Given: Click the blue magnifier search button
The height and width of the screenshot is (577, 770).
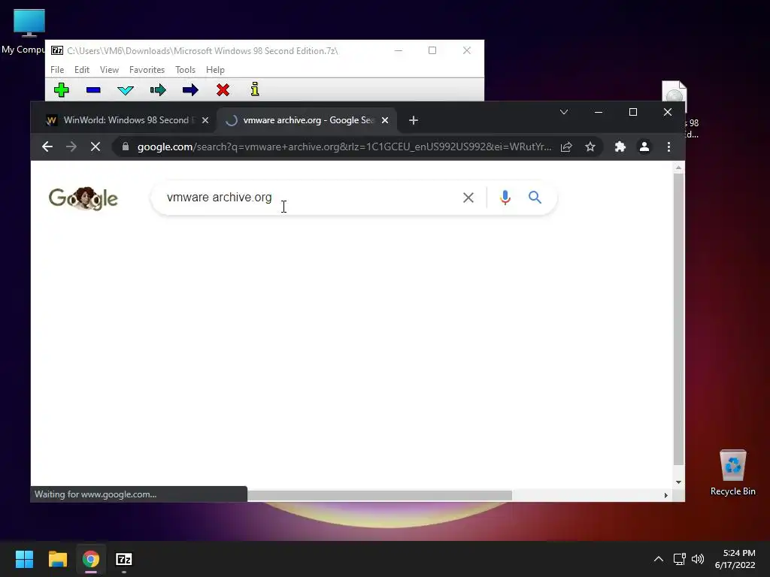Looking at the screenshot, I should [535, 198].
